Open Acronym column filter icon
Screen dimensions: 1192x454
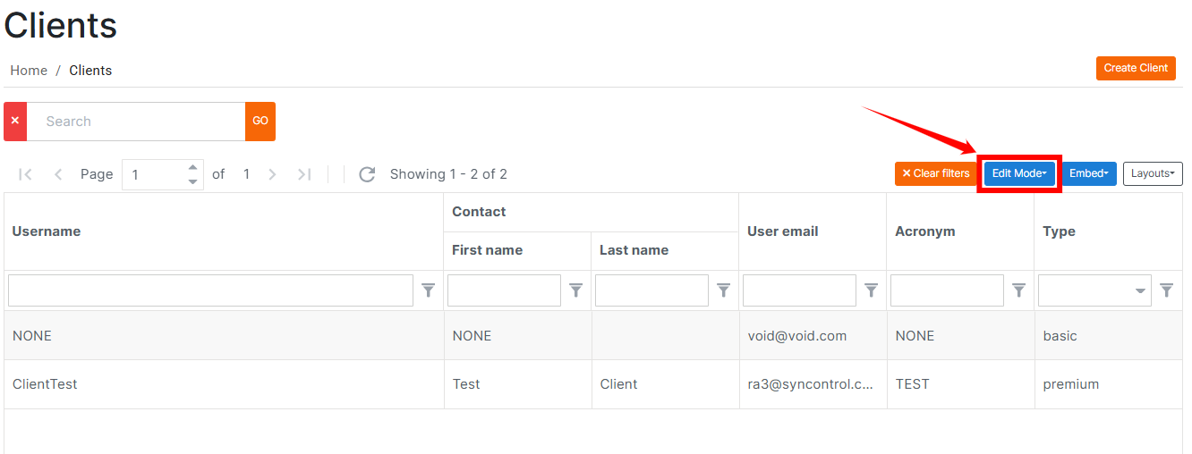click(x=1019, y=290)
